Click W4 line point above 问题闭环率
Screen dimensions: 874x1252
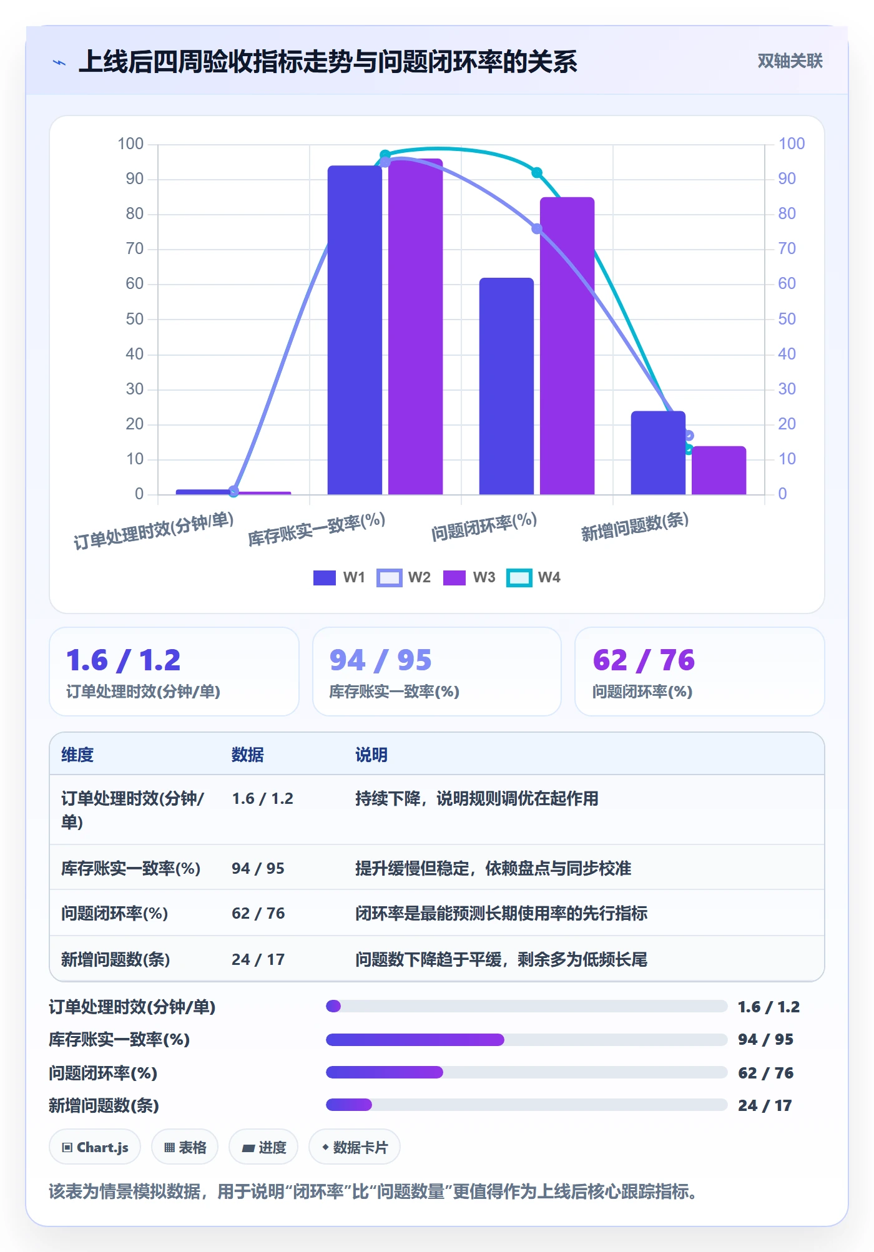pyautogui.click(x=537, y=172)
